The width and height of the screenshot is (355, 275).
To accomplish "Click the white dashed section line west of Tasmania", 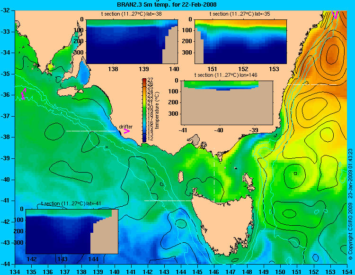I will coord(169,201).
